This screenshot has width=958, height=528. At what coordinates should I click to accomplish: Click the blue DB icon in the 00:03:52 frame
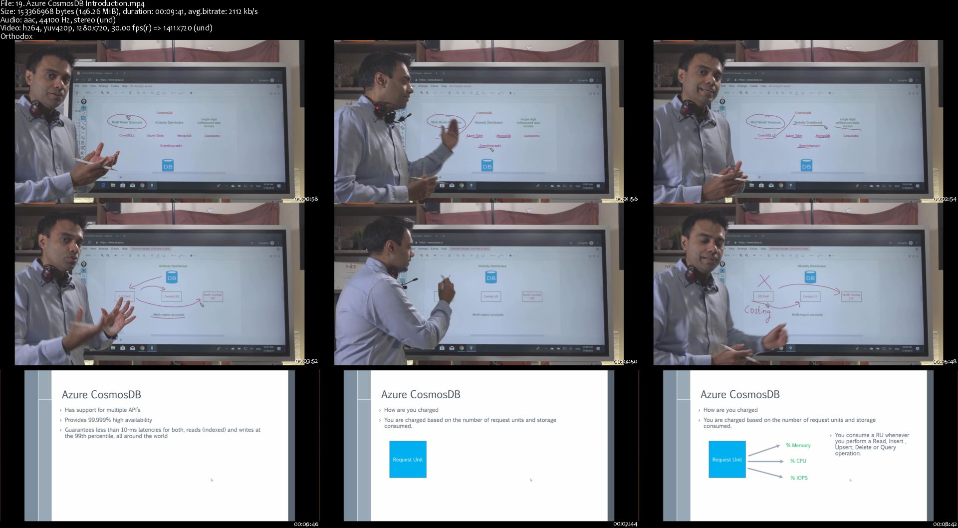tap(172, 277)
